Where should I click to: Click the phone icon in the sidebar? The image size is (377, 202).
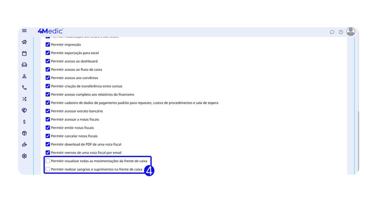point(24,88)
